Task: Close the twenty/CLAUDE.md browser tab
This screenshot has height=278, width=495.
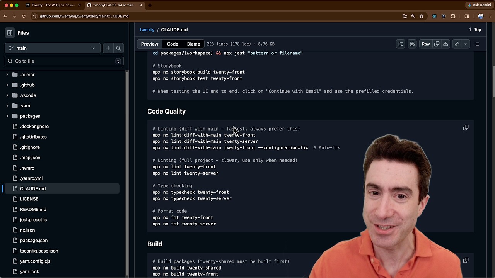Action: coord(141,5)
